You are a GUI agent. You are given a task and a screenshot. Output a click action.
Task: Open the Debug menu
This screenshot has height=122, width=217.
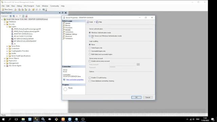(19, 6)
